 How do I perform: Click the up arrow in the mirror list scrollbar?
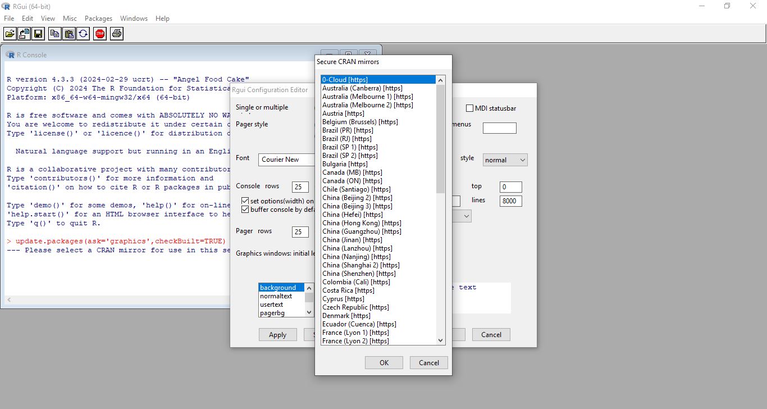coord(440,80)
